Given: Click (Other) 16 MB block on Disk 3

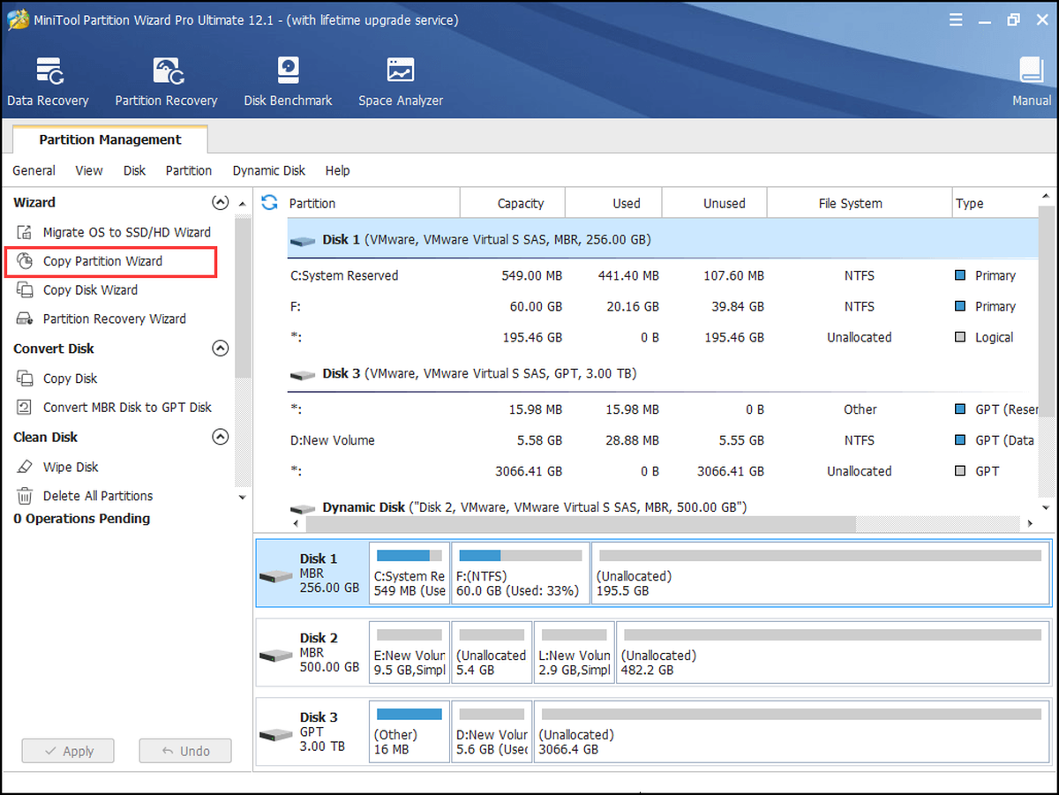Looking at the screenshot, I should [409, 731].
